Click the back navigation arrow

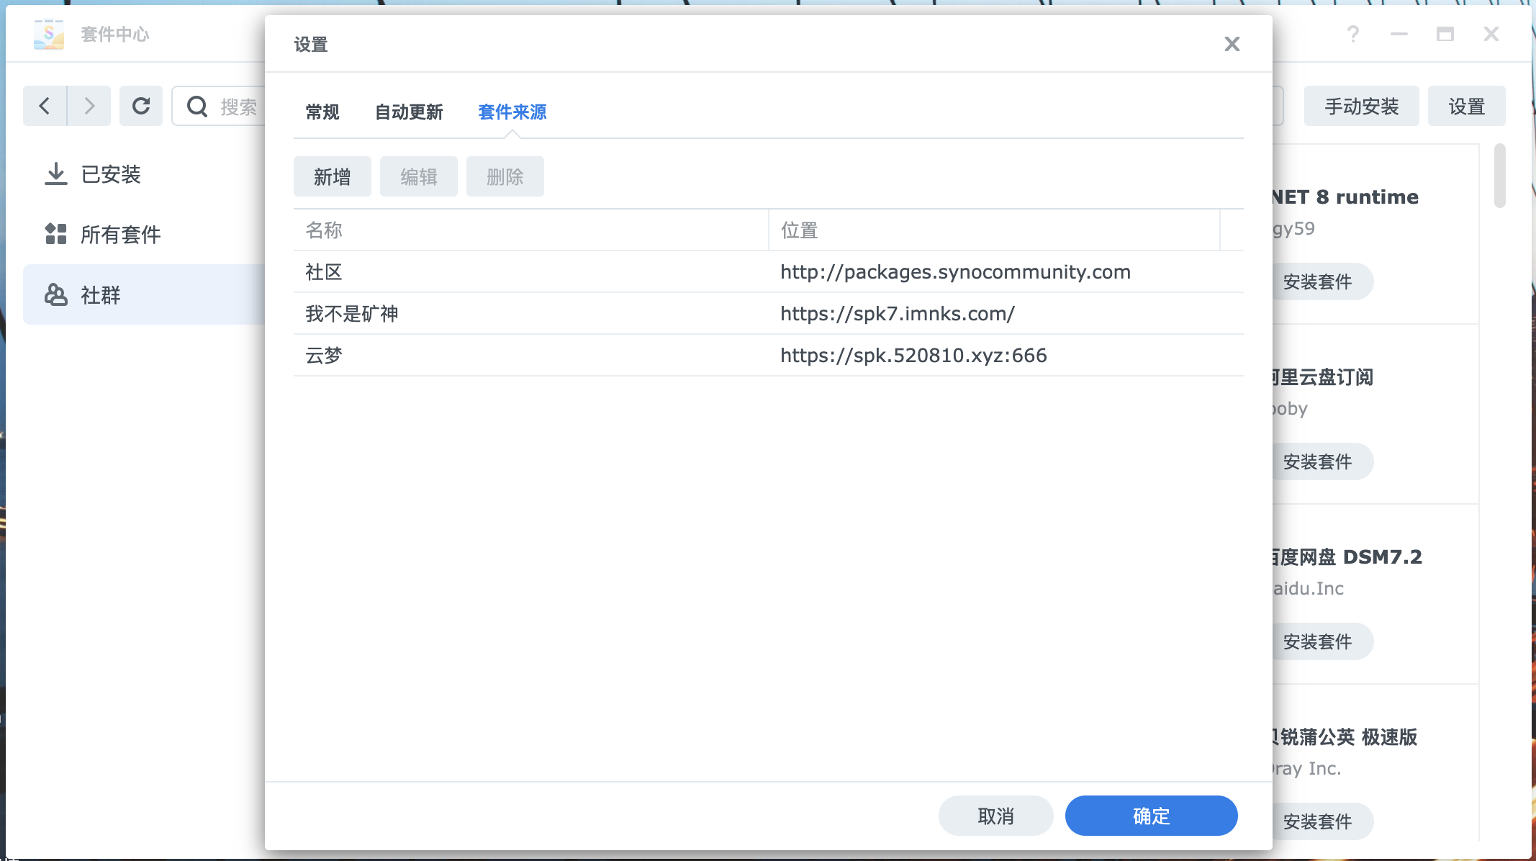coord(45,107)
